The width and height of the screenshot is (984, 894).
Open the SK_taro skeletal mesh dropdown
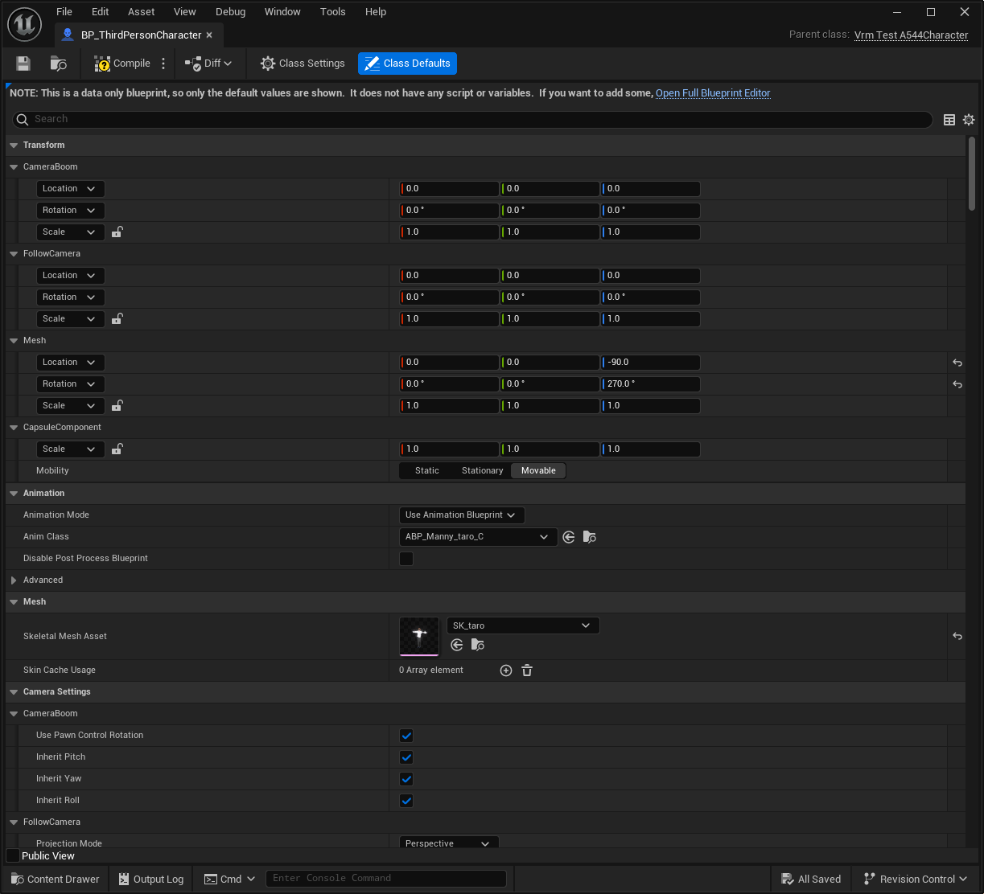point(522,625)
